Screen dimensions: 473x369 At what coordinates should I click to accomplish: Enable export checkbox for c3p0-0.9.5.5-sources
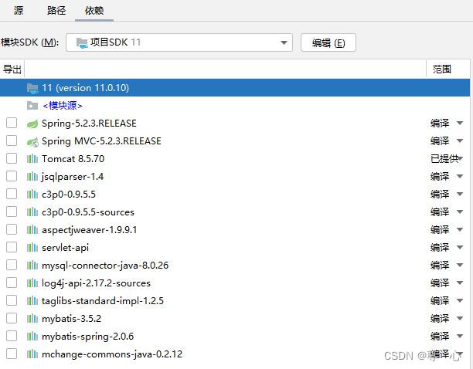click(x=12, y=212)
